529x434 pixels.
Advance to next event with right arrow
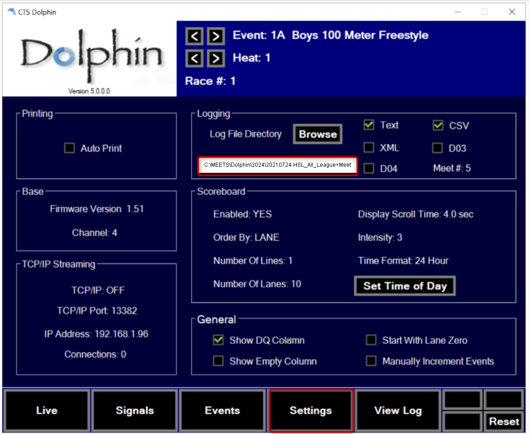click(x=216, y=36)
